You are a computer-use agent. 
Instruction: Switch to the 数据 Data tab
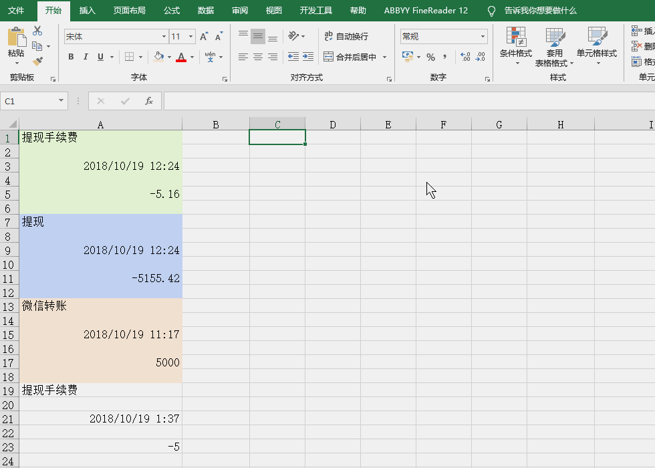(x=206, y=11)
